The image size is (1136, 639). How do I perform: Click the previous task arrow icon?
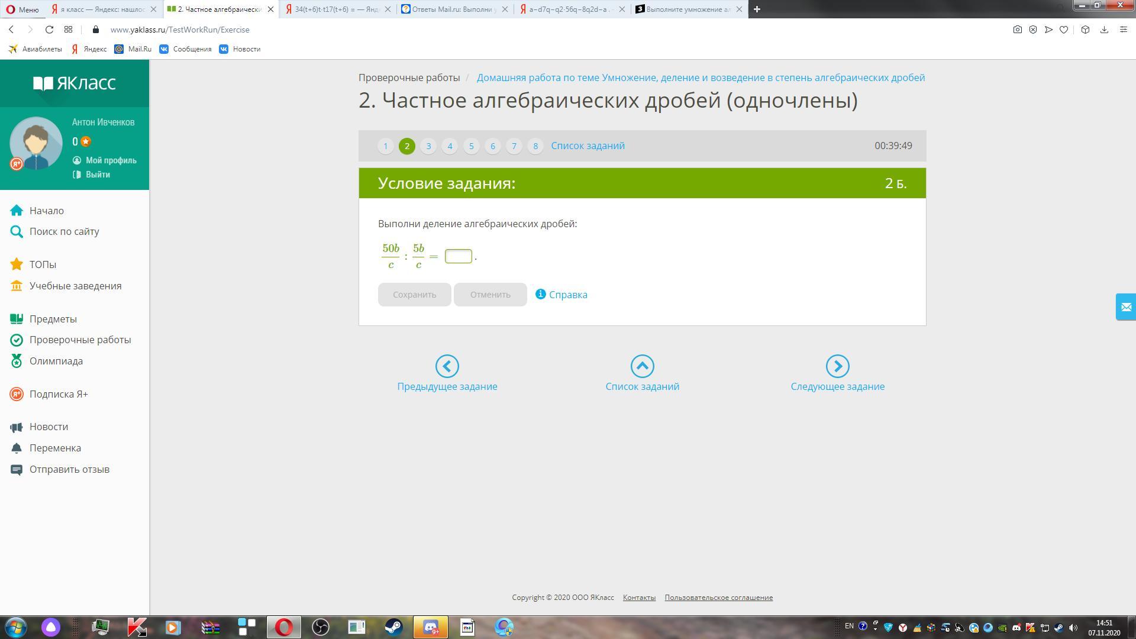(447, 366)
